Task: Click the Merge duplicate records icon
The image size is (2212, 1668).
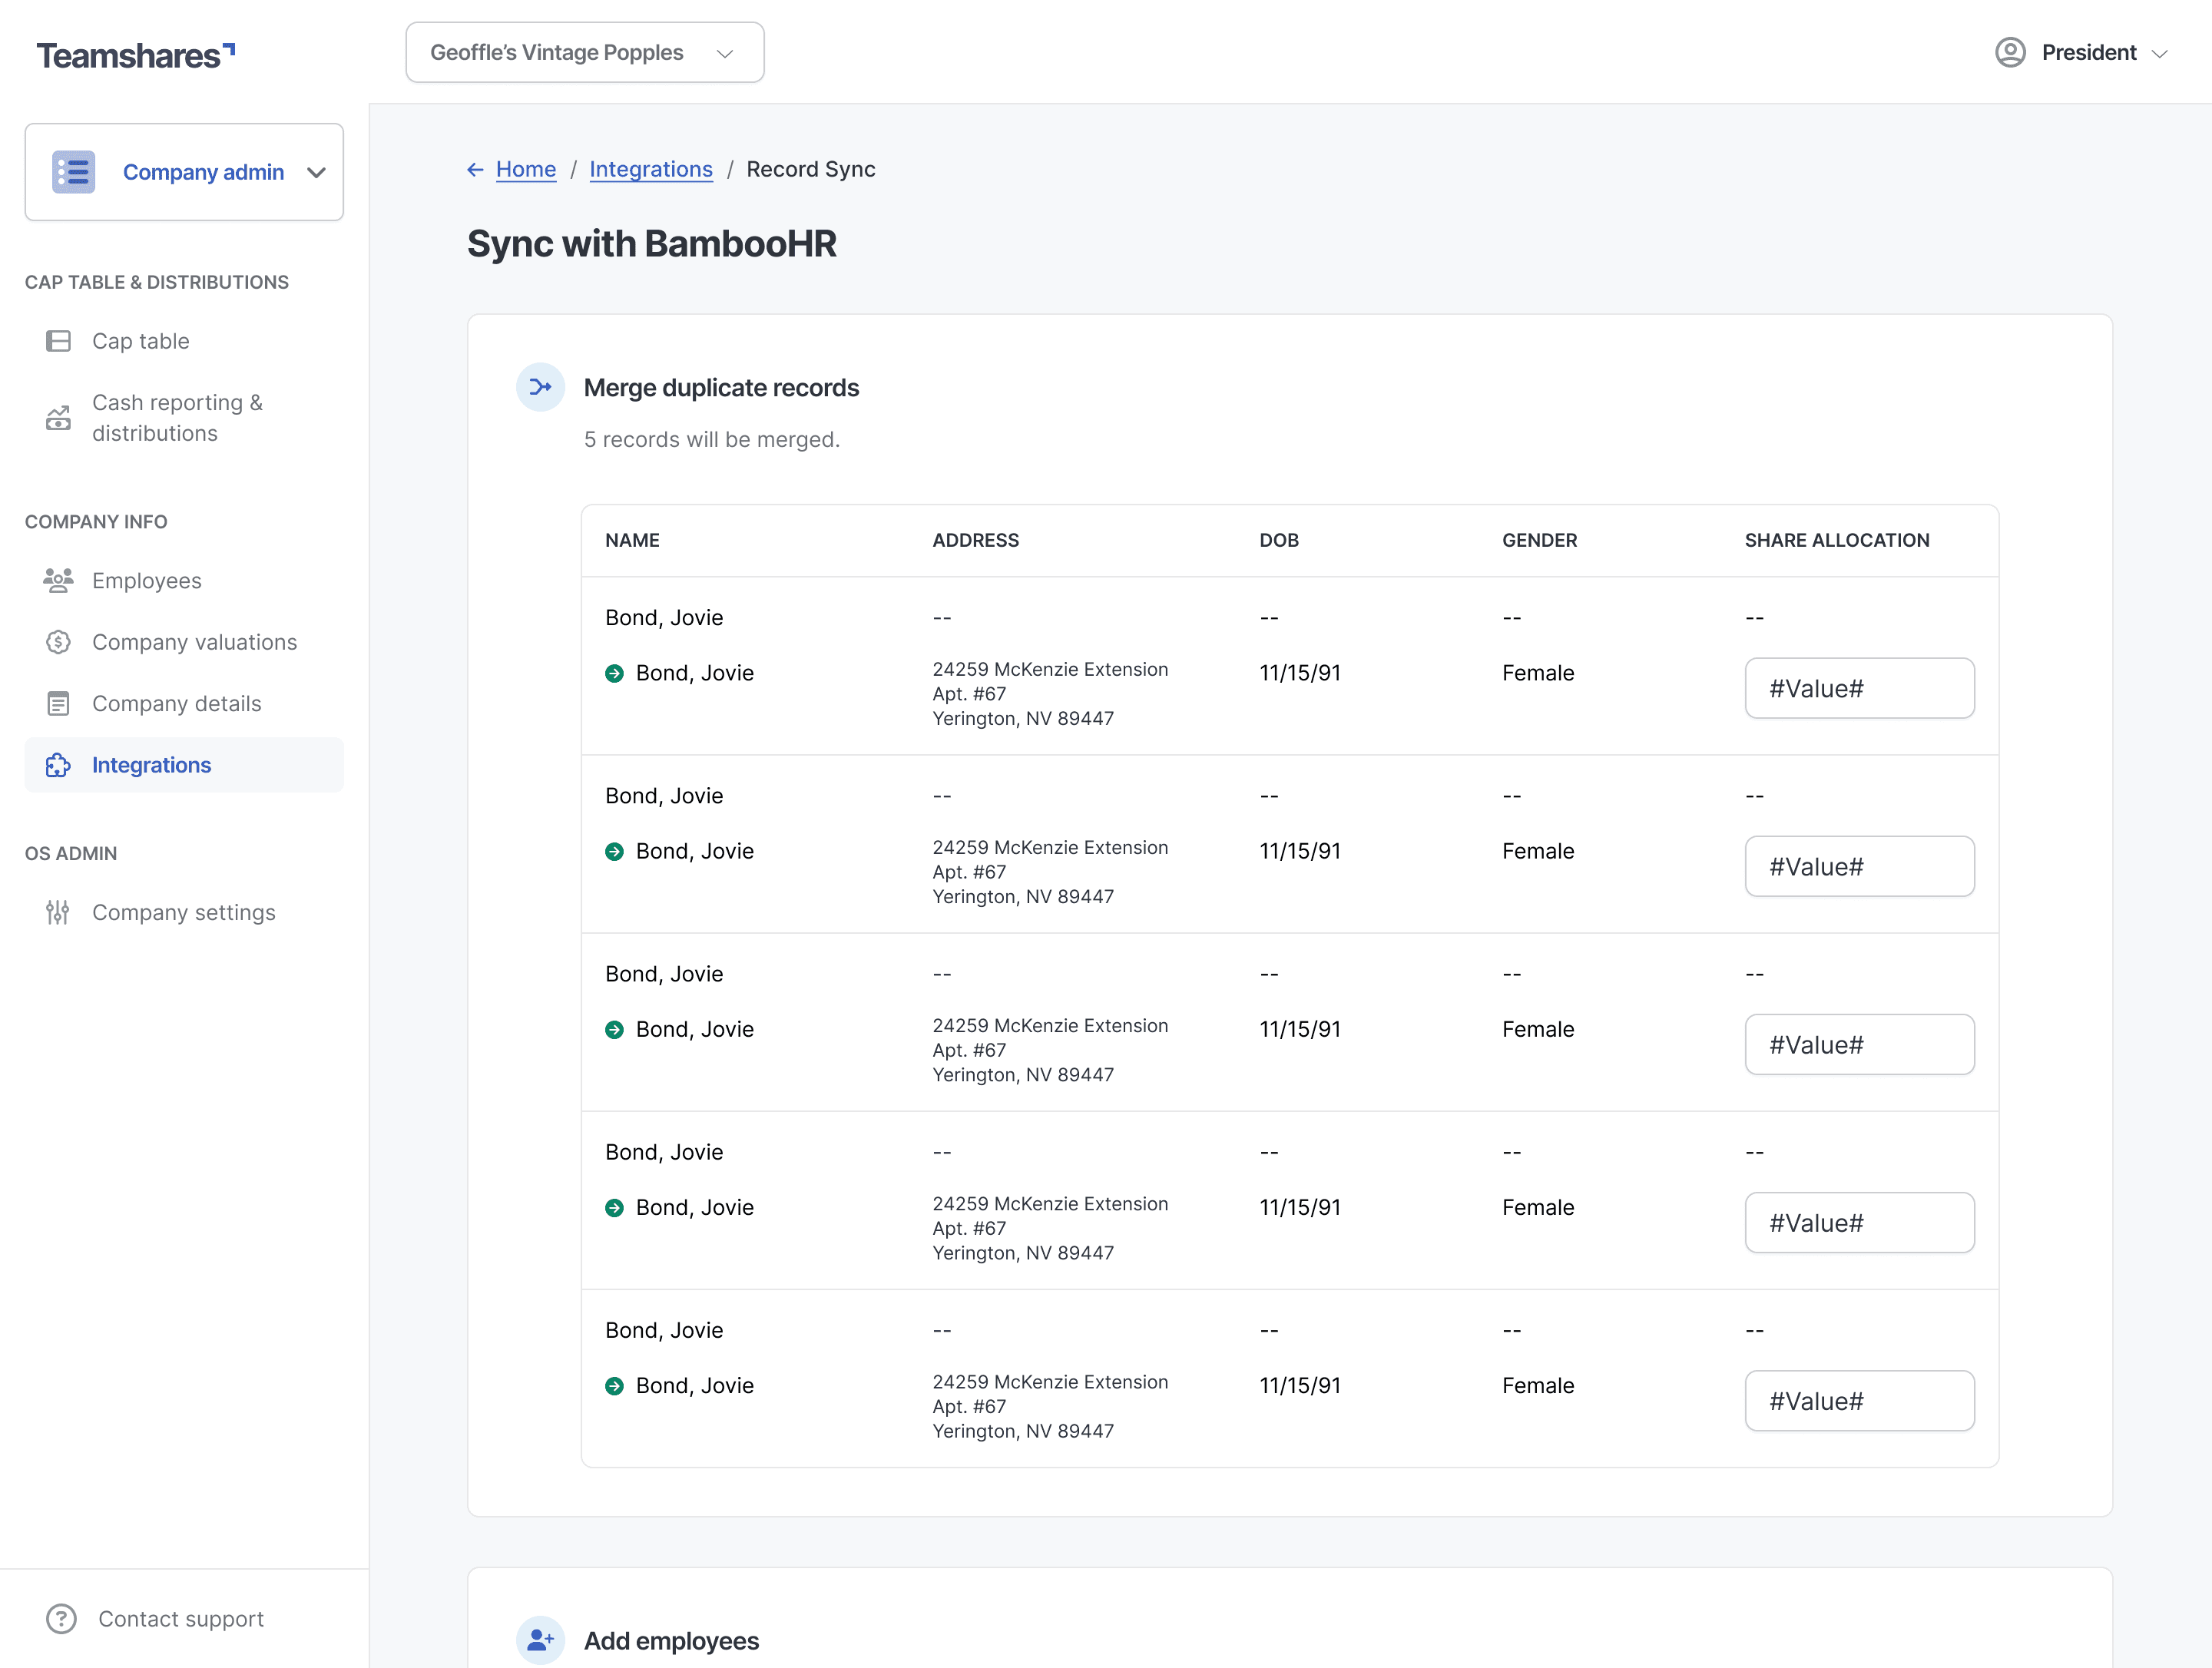Action: pyautogui.click(x=540, y=387)
